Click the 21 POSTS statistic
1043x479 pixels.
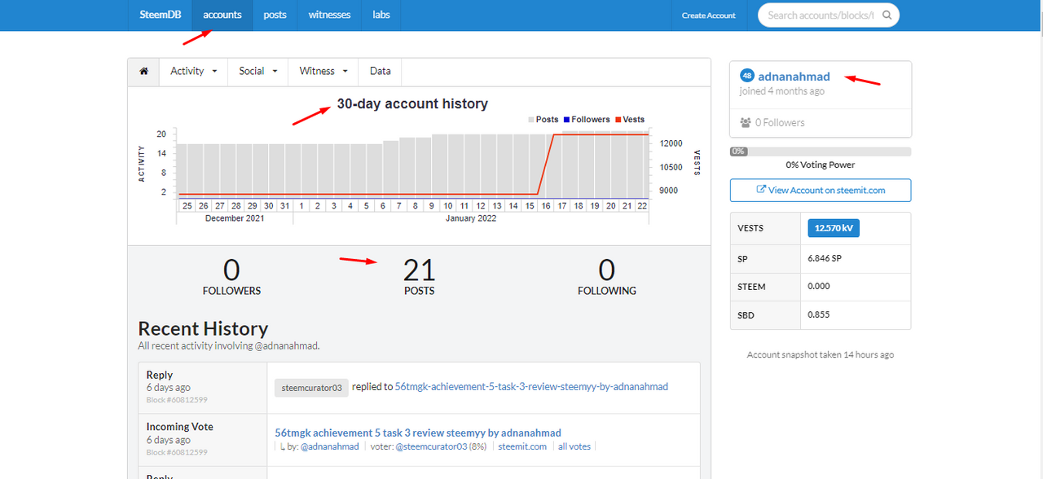click(420, 276)
